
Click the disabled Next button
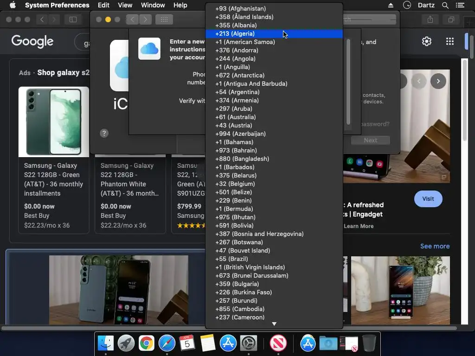pos(371,140)
